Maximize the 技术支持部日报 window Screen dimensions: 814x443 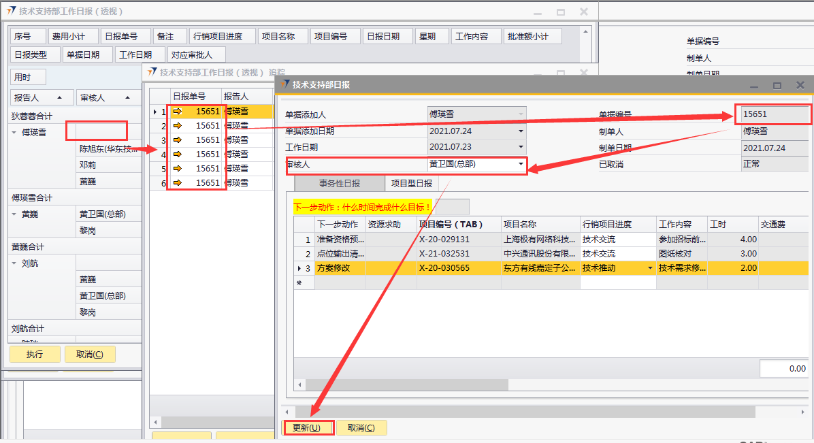[x=777, y=86]
